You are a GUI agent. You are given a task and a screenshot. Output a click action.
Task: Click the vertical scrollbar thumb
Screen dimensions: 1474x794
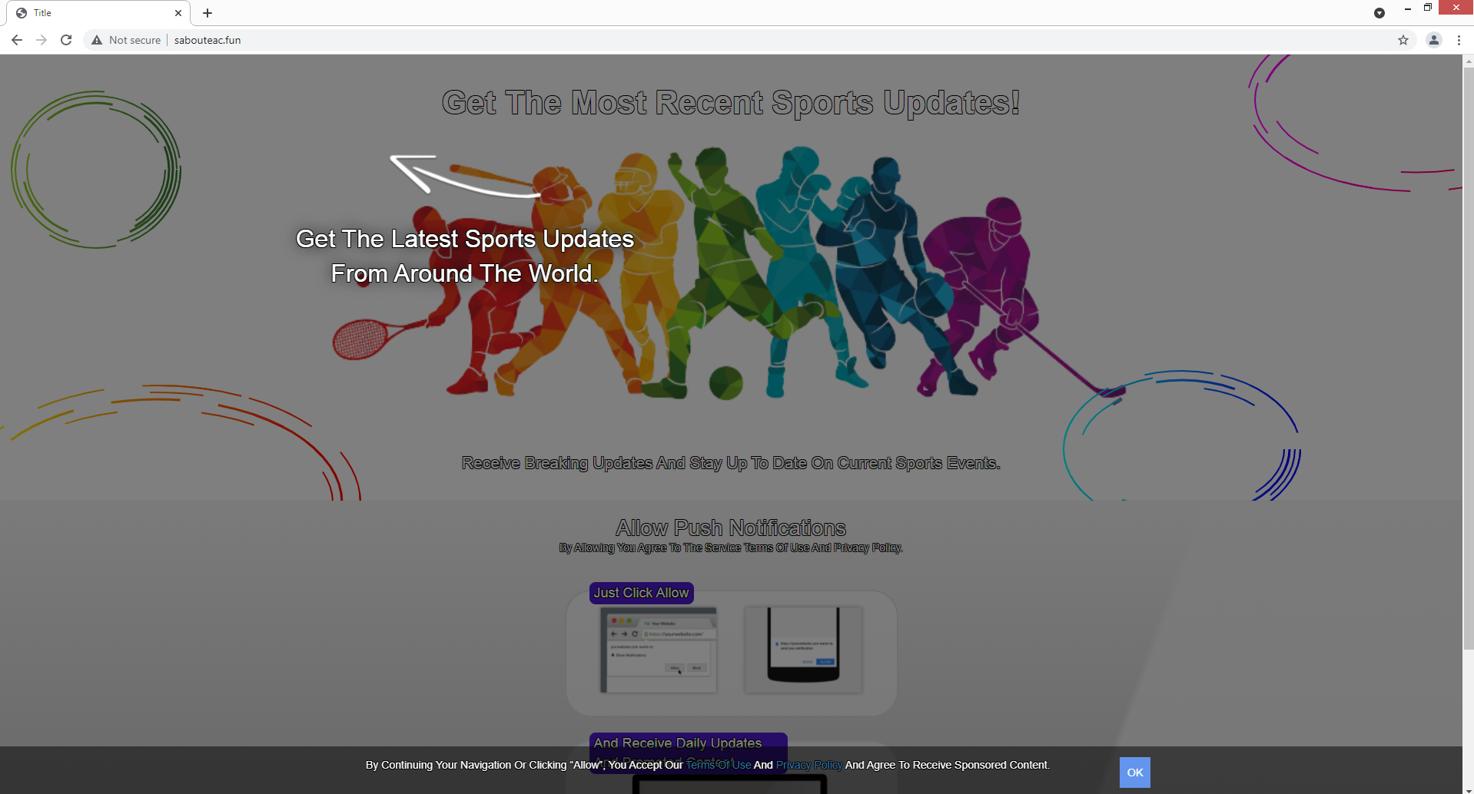coord(1469,358)
